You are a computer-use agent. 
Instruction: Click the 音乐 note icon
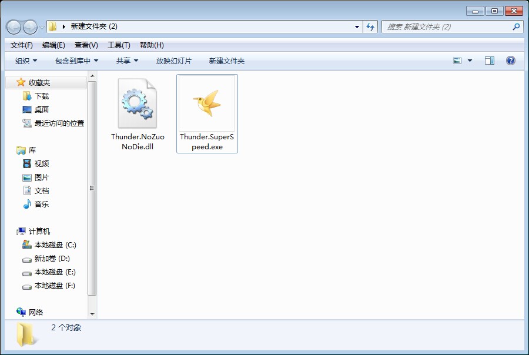[x=27, y=204]
